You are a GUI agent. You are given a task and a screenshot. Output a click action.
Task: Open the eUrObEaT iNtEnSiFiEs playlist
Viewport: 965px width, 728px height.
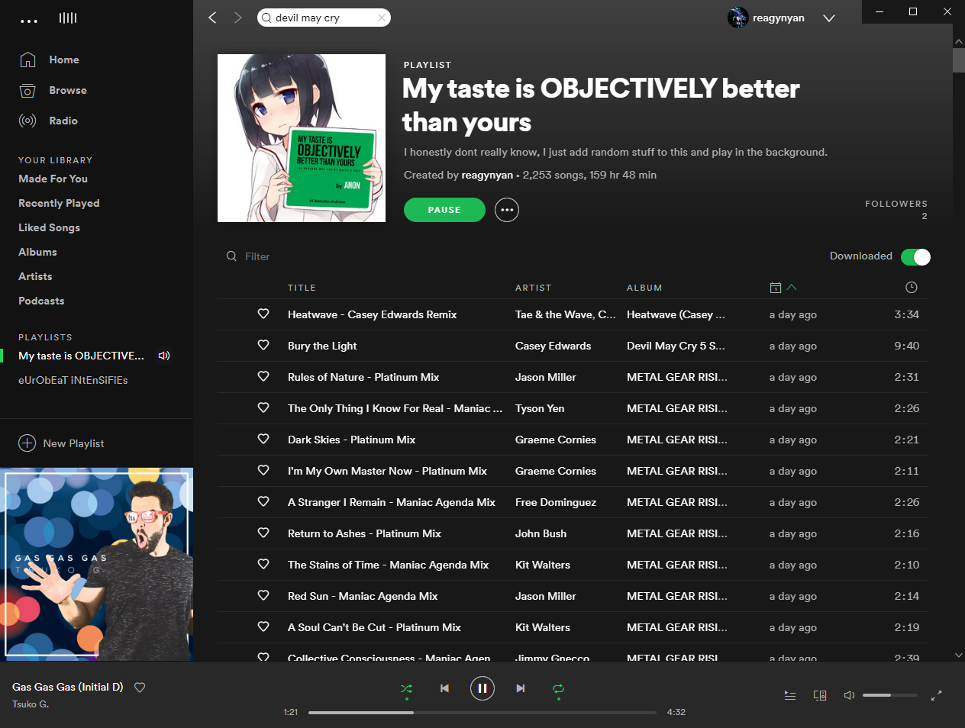coord(73,380)
